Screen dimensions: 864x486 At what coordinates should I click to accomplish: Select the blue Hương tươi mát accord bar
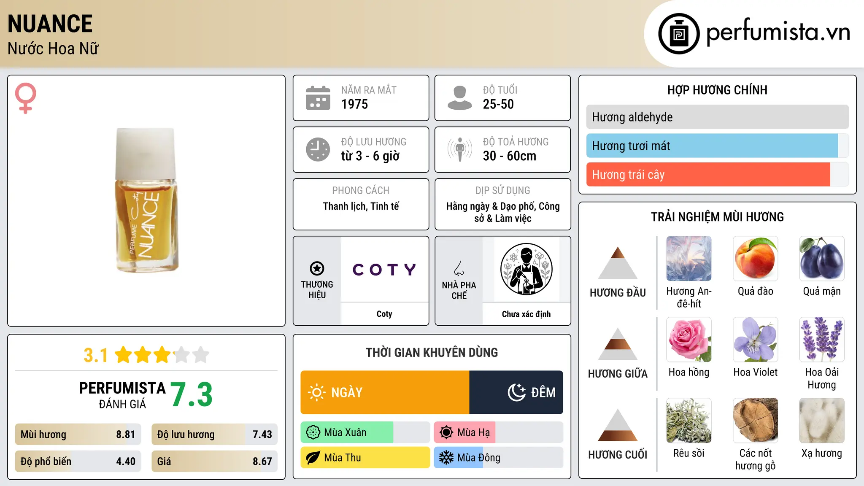tap(717, 146)
